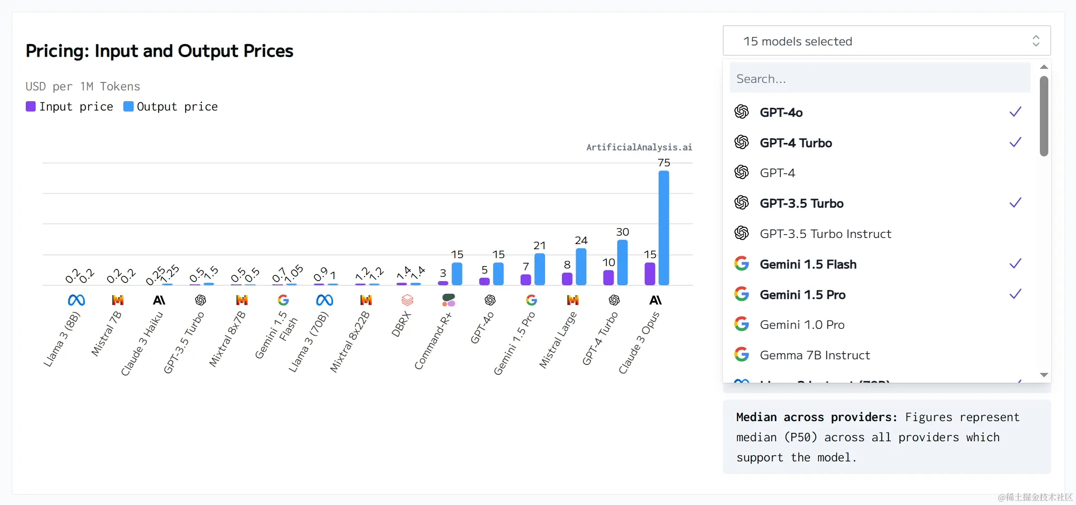Toggle the Input price legend series
Image resolution: width=1076 pixels, height=505 pixels.
pyautogui.click(x=69, y=107)
